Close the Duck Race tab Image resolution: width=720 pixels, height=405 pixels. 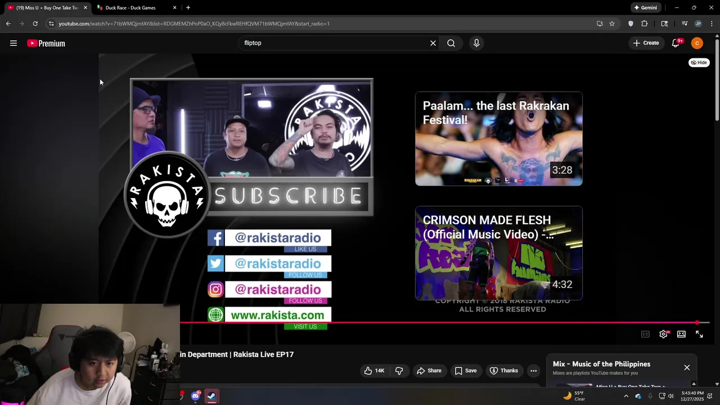(174, 8)
